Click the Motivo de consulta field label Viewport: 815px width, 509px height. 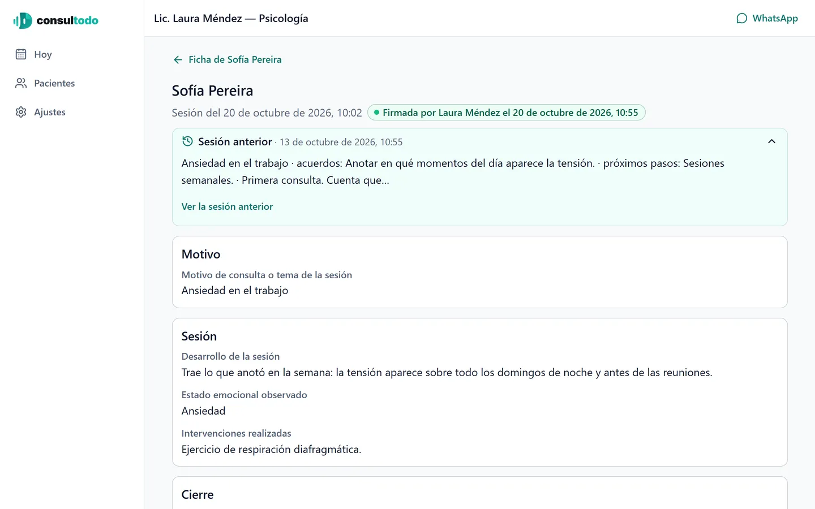coord(267,275)
